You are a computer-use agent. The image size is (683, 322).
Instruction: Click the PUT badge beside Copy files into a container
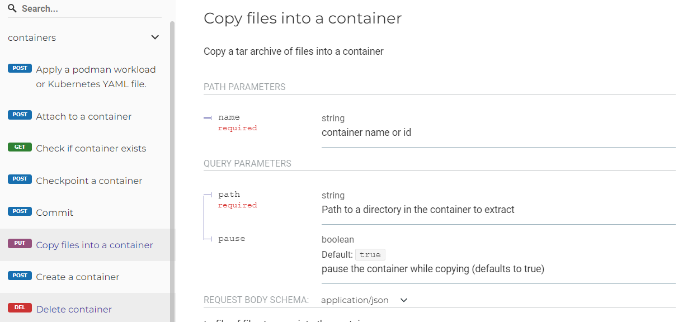pyautogui.click(x=20, y=243)
